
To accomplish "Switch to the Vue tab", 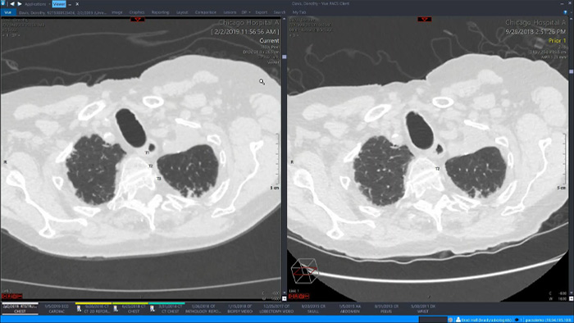I will (7, 12).
